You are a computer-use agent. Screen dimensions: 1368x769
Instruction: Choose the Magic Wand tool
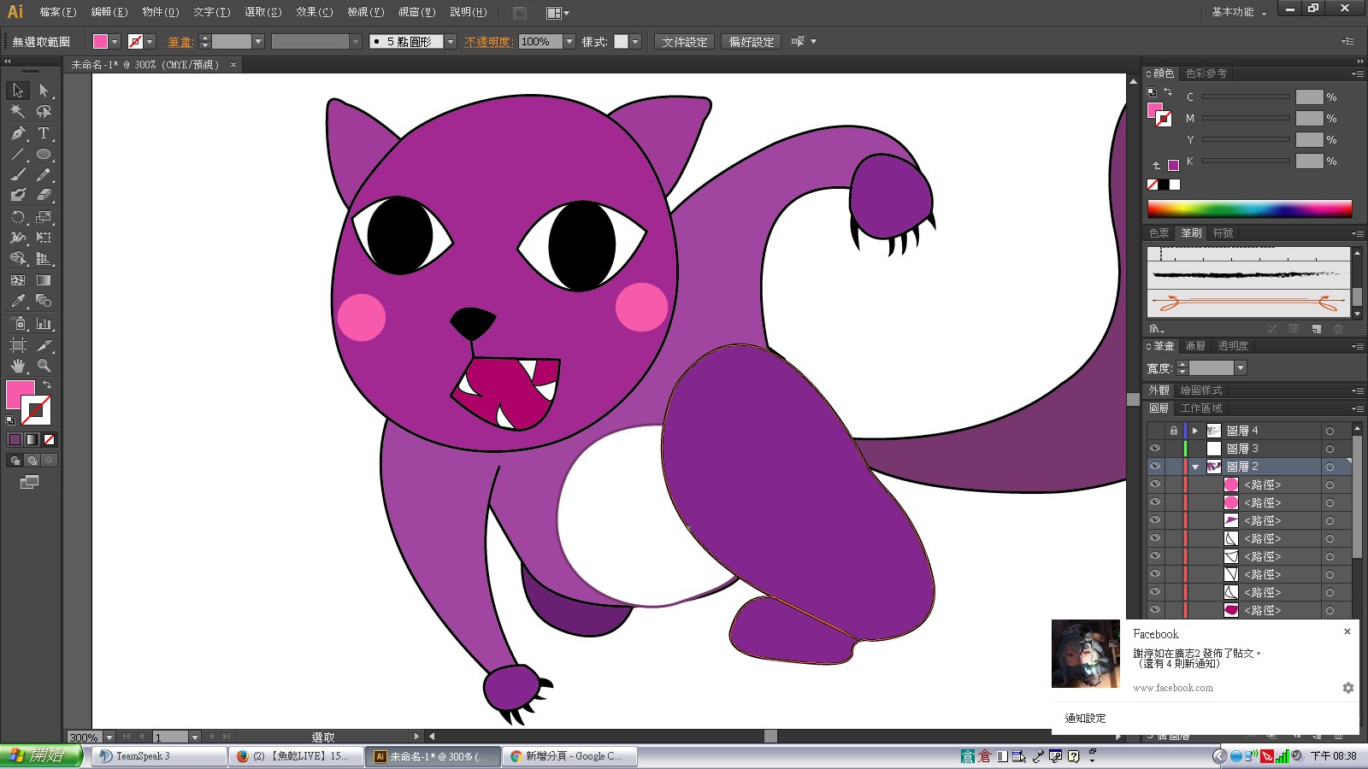click(18, 111)
